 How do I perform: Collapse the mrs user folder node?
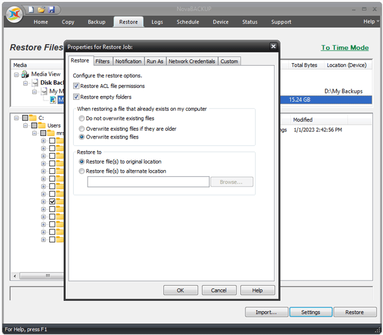[35, 133]
